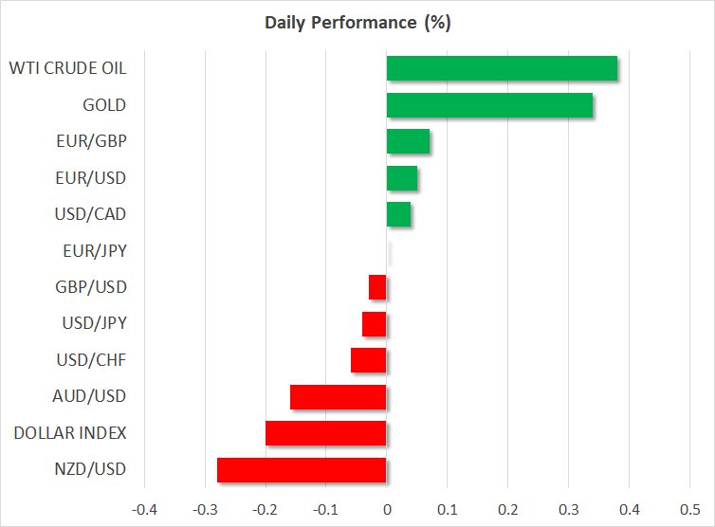The height and width of the screenshot is (527, 715).
Task: Select the red NZD/USD bar
Action: pyautogui.click(x=302, y=470)
